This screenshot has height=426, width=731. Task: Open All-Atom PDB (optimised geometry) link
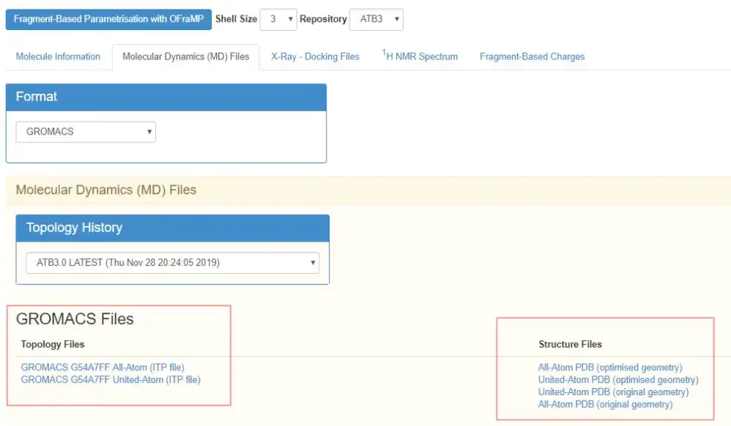point(610,367)
